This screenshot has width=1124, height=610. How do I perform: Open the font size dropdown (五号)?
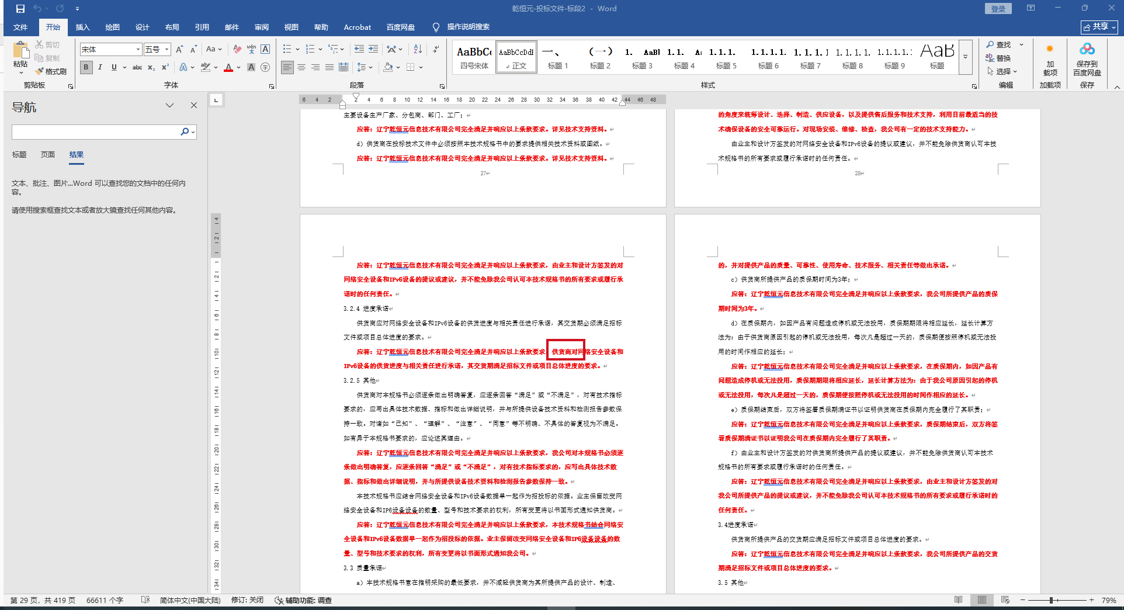point(167,50)
